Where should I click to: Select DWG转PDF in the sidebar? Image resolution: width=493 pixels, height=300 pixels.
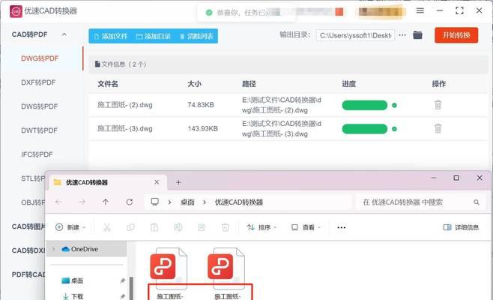tap(40, 58)
